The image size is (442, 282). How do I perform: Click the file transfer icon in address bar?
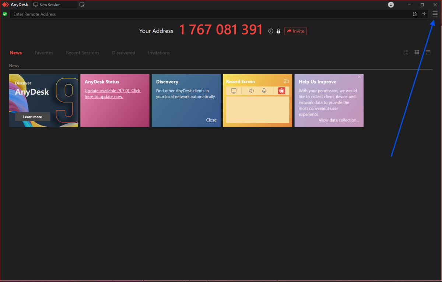415,14
